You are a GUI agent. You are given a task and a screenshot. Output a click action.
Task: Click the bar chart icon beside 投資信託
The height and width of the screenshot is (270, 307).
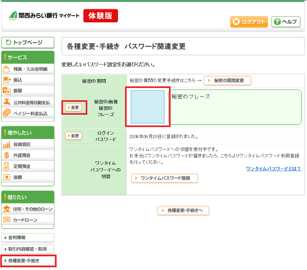pyautogui.click(x=6, y=144)
